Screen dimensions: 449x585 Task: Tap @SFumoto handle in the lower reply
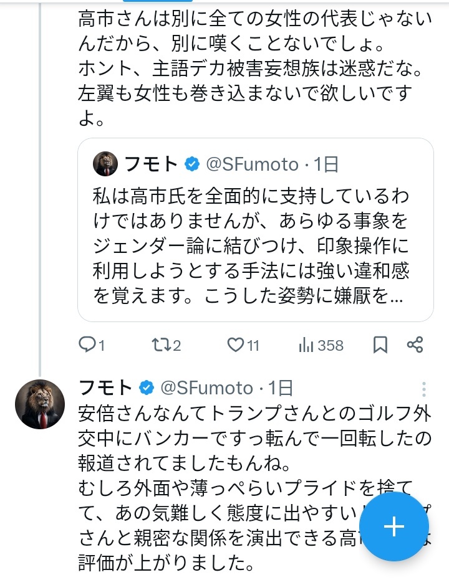pyautogui.click(x=206, y=388)
